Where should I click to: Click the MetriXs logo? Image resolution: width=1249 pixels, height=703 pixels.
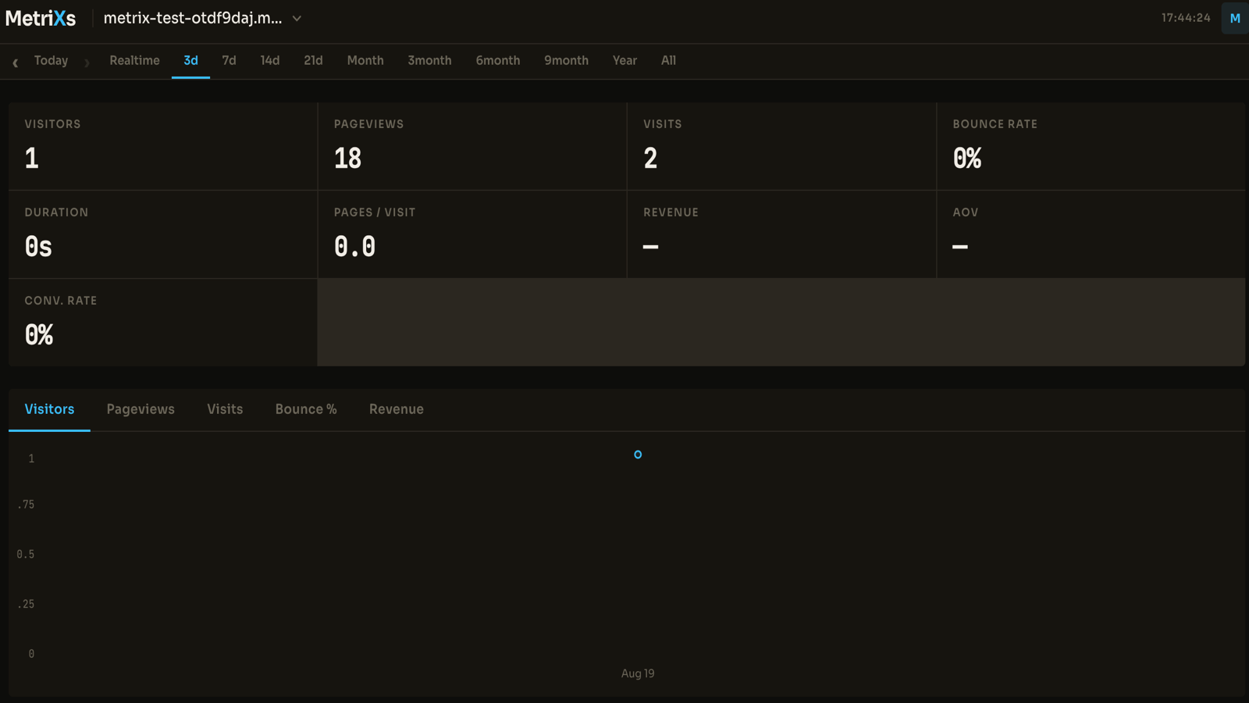(x=41, y=18)
